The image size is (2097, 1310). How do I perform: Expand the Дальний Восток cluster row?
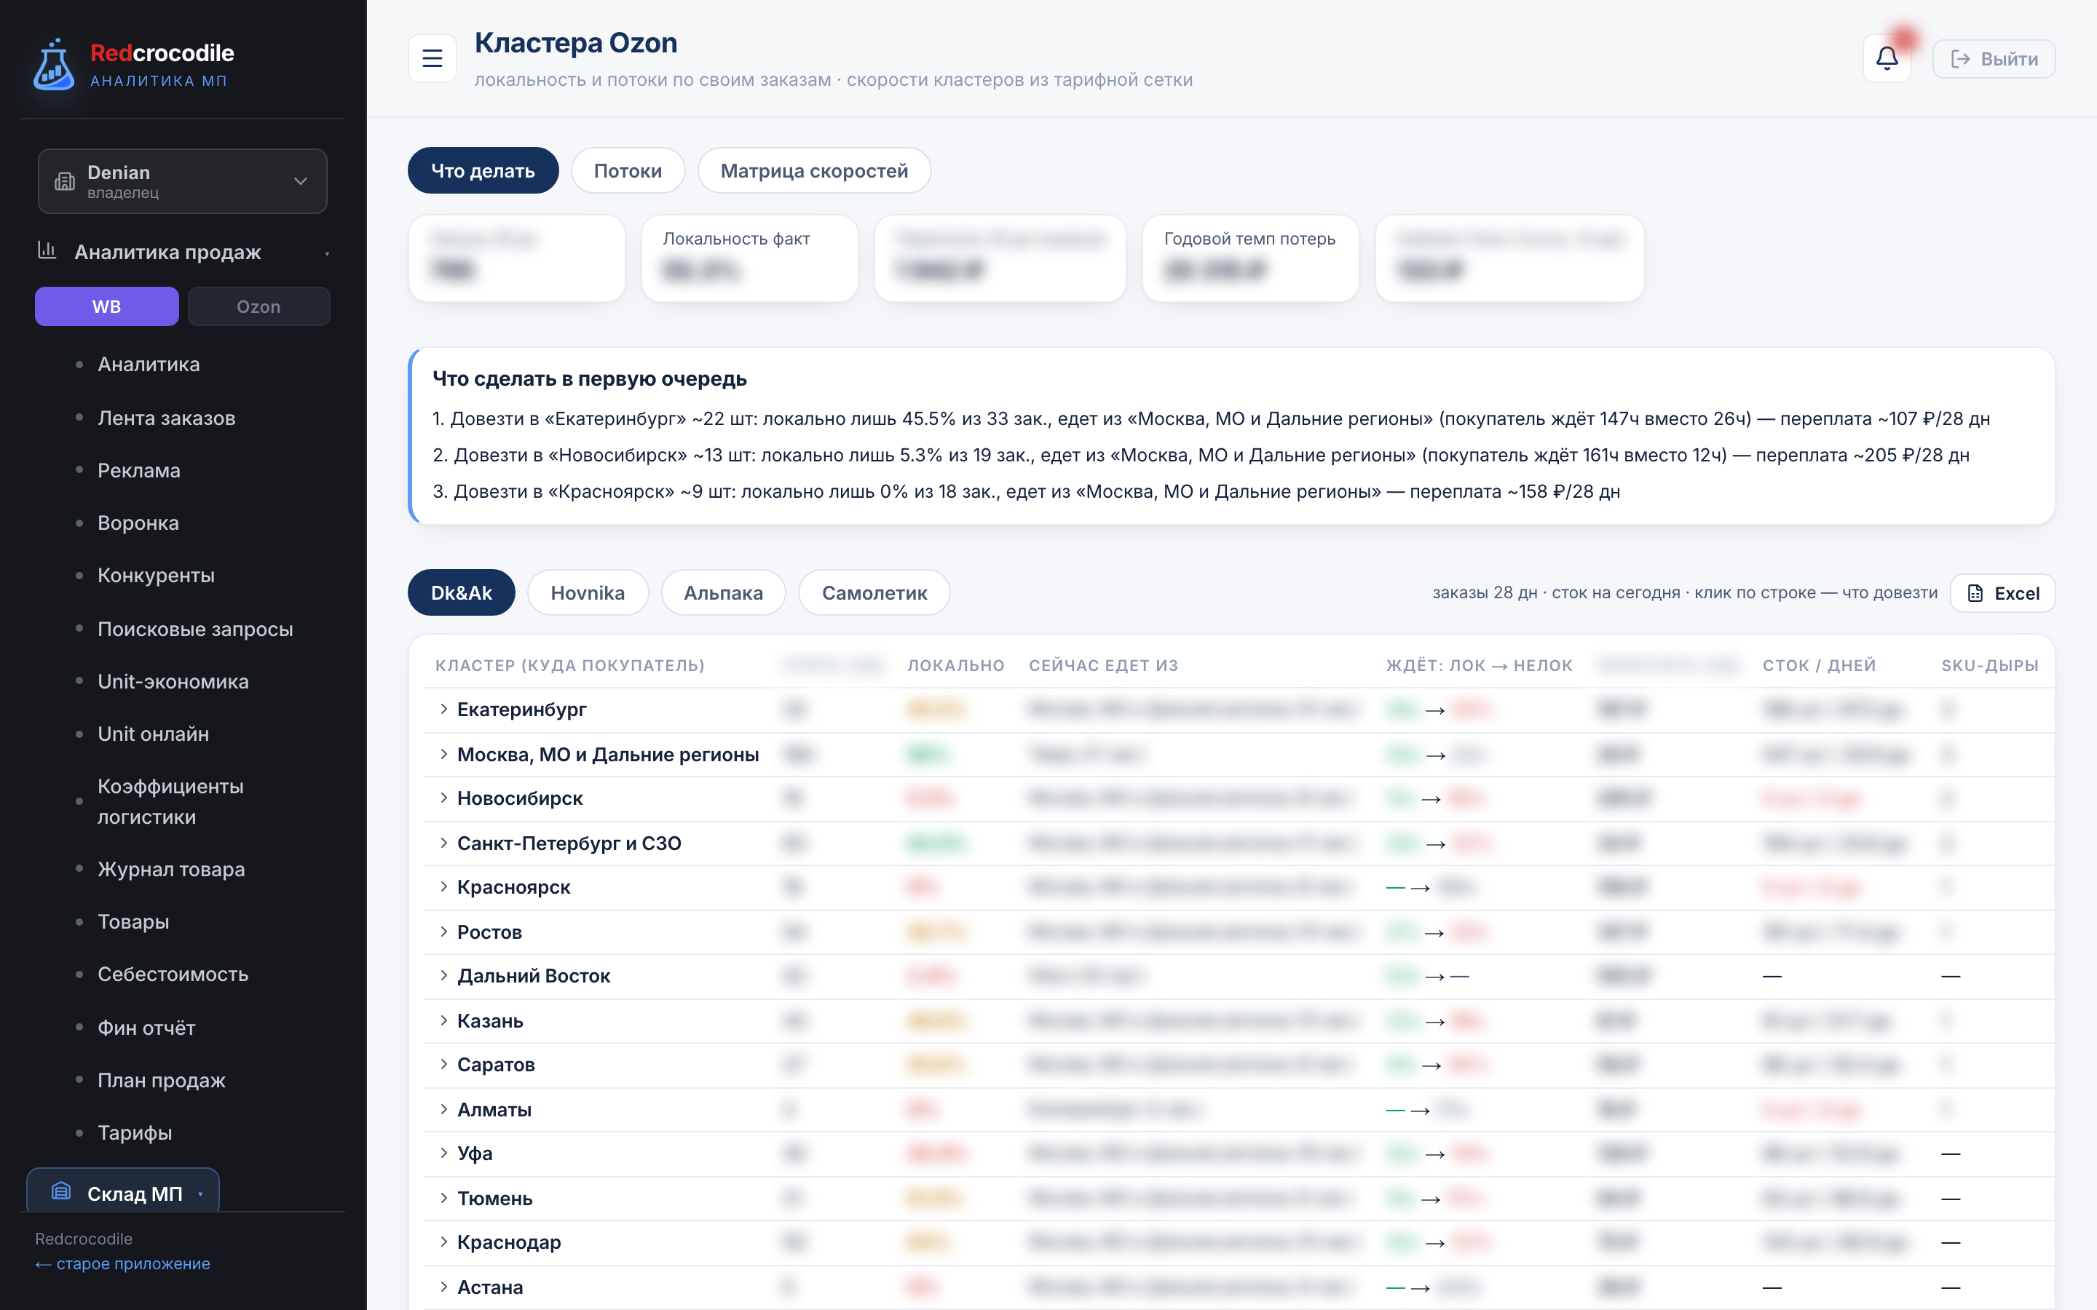pos(443,975)
